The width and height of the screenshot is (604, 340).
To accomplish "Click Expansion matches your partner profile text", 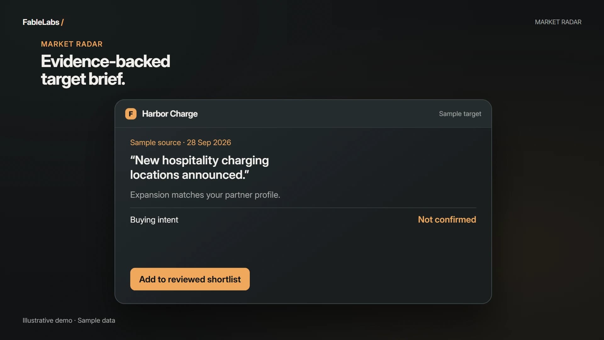I will (205, 195).
